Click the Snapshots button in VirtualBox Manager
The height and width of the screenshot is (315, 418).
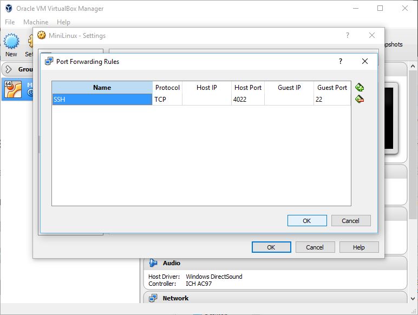pos(394,44)
